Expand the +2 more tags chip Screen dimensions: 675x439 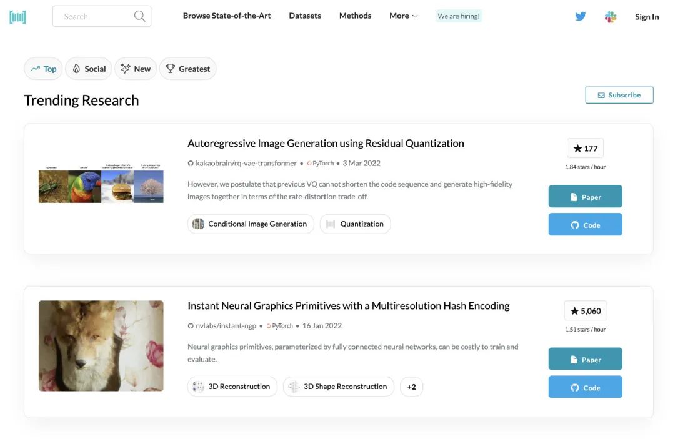tap(411, 387)
